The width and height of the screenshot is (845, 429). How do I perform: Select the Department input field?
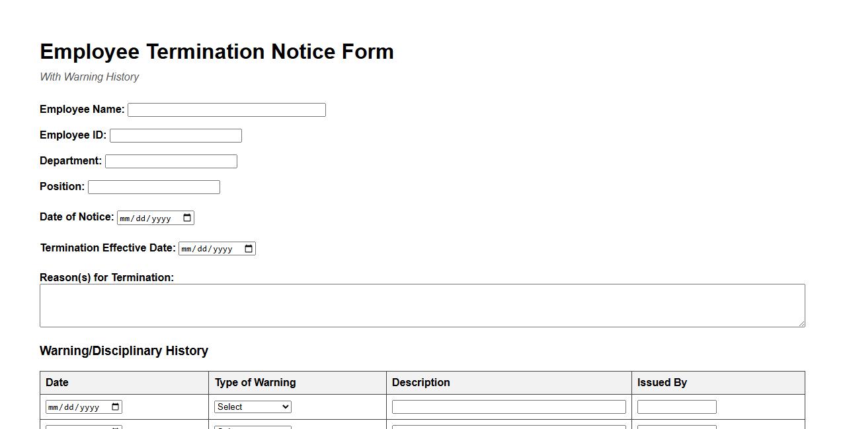click(171, 160)
